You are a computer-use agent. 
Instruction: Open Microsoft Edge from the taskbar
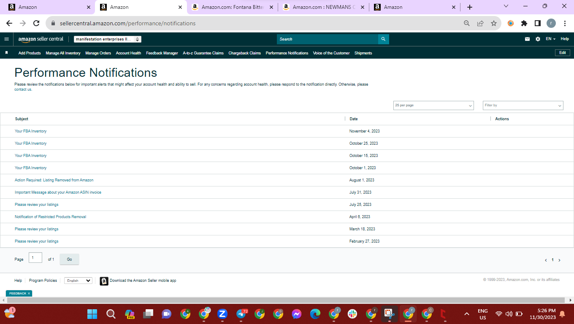(315, 314)
